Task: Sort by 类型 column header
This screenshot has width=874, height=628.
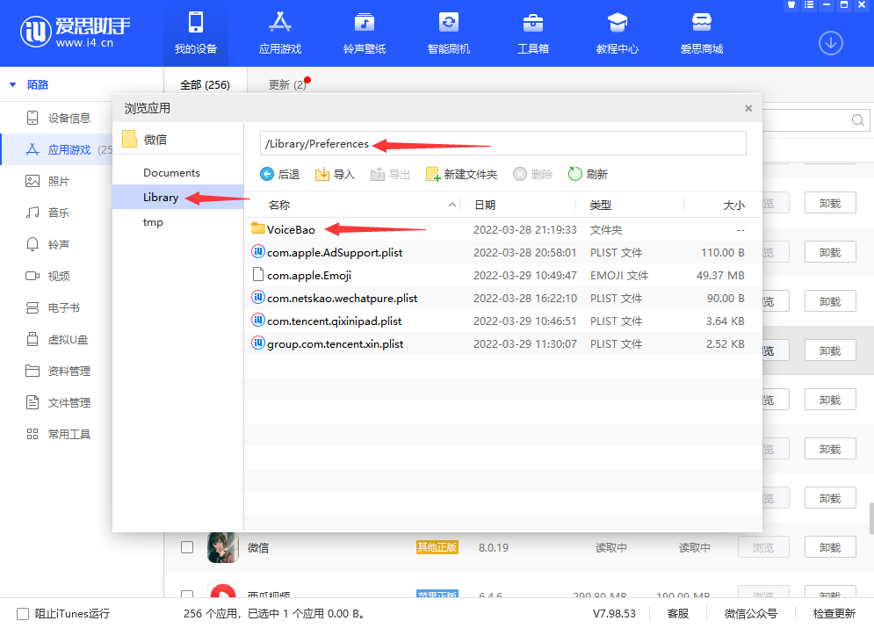Action: pyautogui.click(x=600, y=205)
